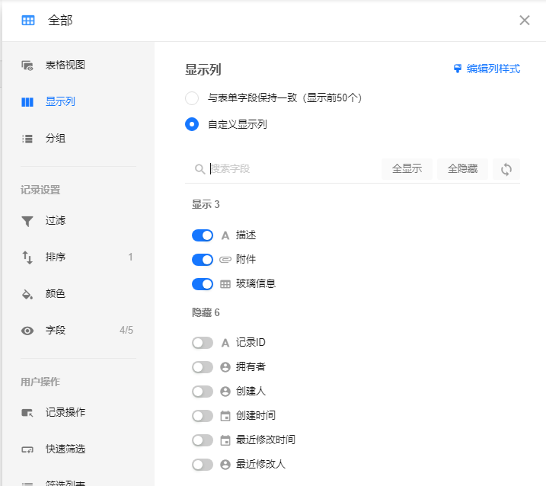Screen dimensions: 546x486
Task: Click the 最近修改时间 field label
Action: pyautogui.click(x=265, y=440)
